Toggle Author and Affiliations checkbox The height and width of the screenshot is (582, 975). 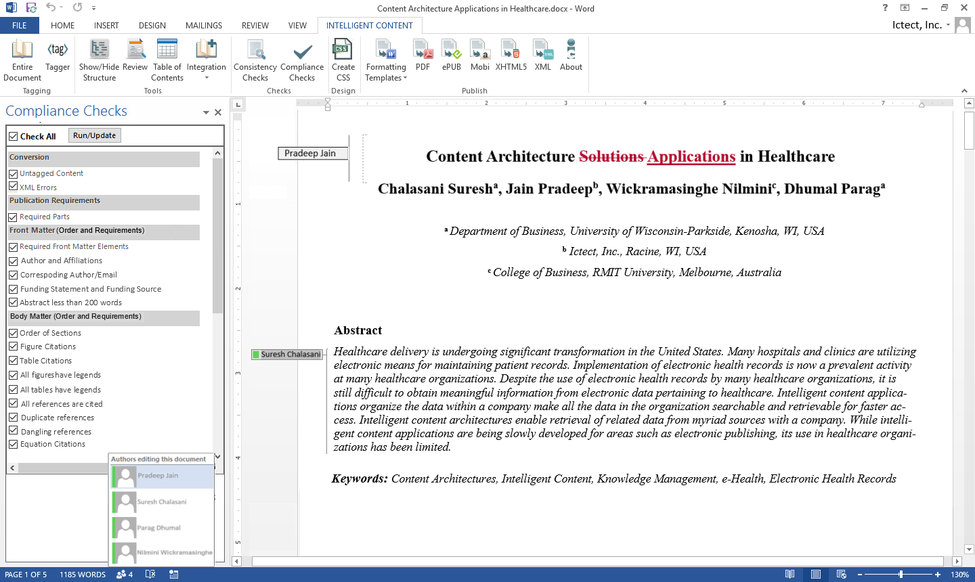pyautogui.click(x=13, y=261)
